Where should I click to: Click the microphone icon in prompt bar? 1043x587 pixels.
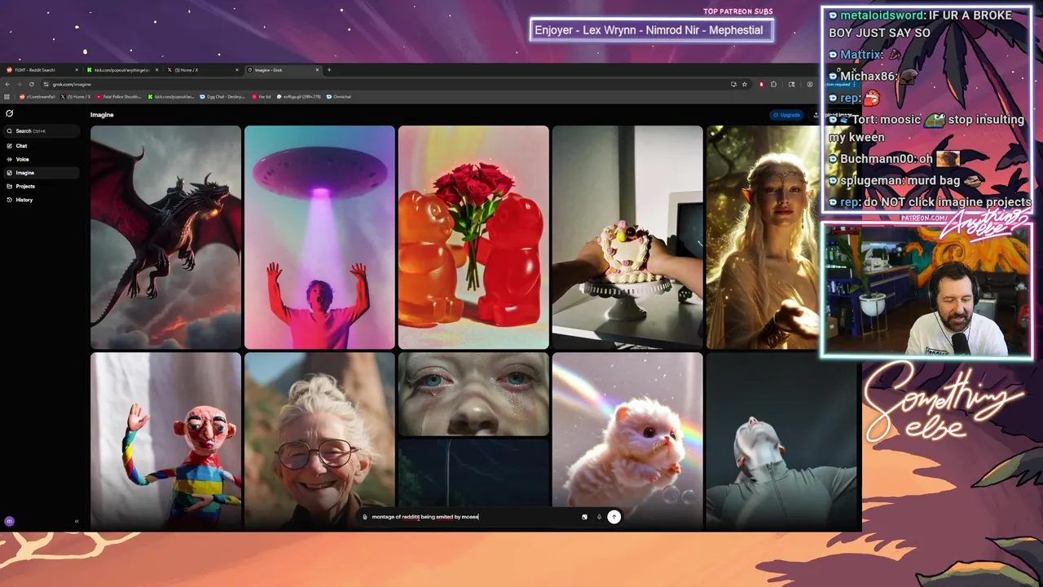pyautogui.click(x=599, y=517)
